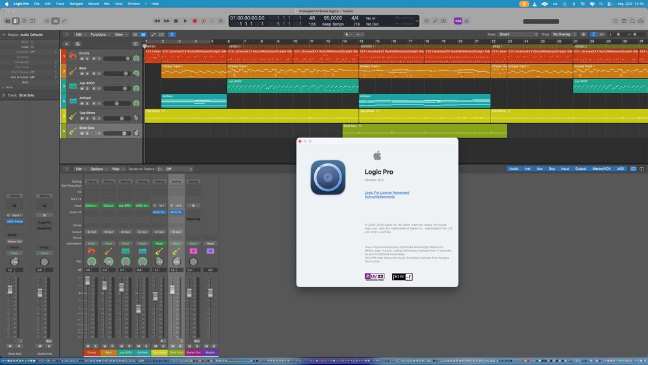648x365 pixels.
Task: Solo the Bass track
Action: click(87, 73)
